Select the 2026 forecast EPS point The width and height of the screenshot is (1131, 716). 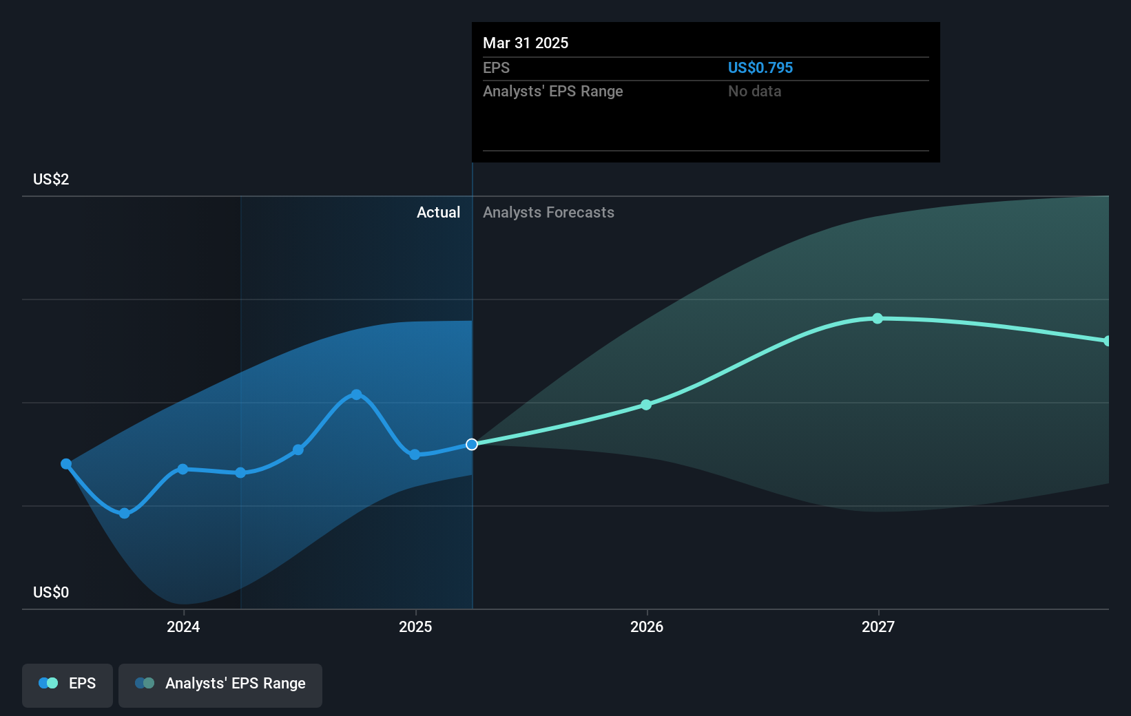(x=646, y=405)
